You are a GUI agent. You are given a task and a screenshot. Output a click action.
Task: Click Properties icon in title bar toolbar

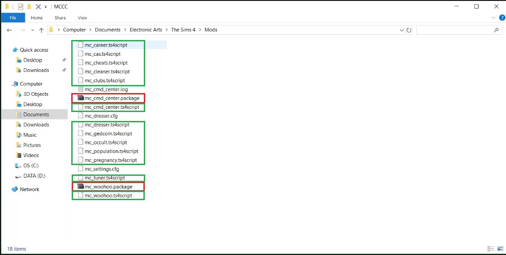point(21,6)
